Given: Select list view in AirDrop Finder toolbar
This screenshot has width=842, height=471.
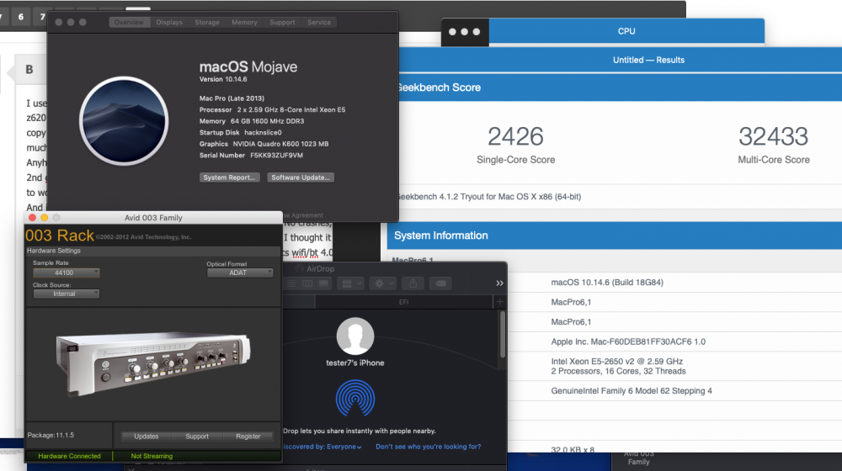Looking at the screenshot, I should click(x=291, y=283).
